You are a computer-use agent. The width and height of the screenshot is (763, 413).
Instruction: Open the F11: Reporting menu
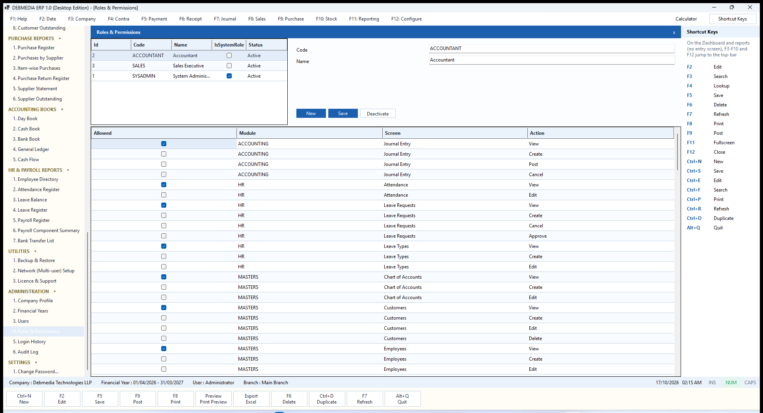(x=364, y=19)
